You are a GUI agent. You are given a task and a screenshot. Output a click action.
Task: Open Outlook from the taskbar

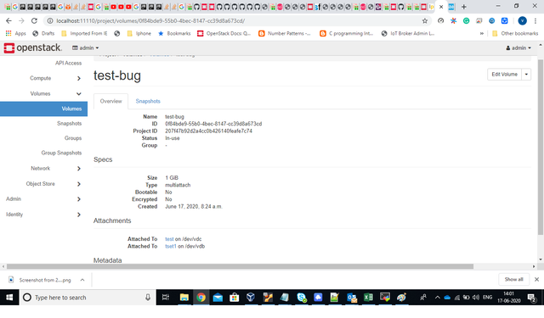352,298
